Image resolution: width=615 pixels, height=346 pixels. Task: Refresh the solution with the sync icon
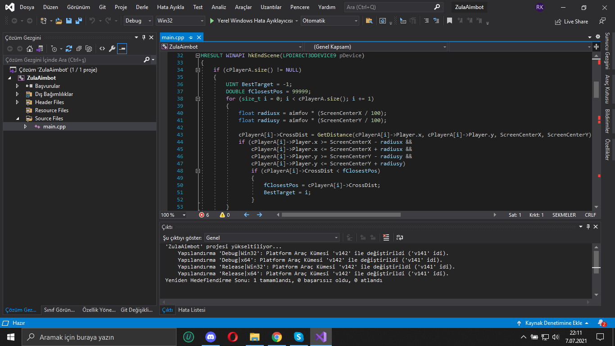[69, 49]
